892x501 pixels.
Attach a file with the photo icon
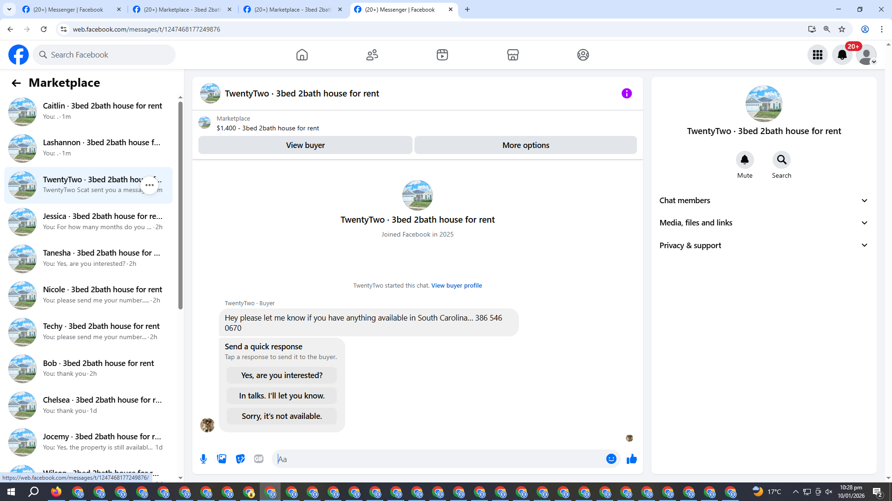pos(222,459)
